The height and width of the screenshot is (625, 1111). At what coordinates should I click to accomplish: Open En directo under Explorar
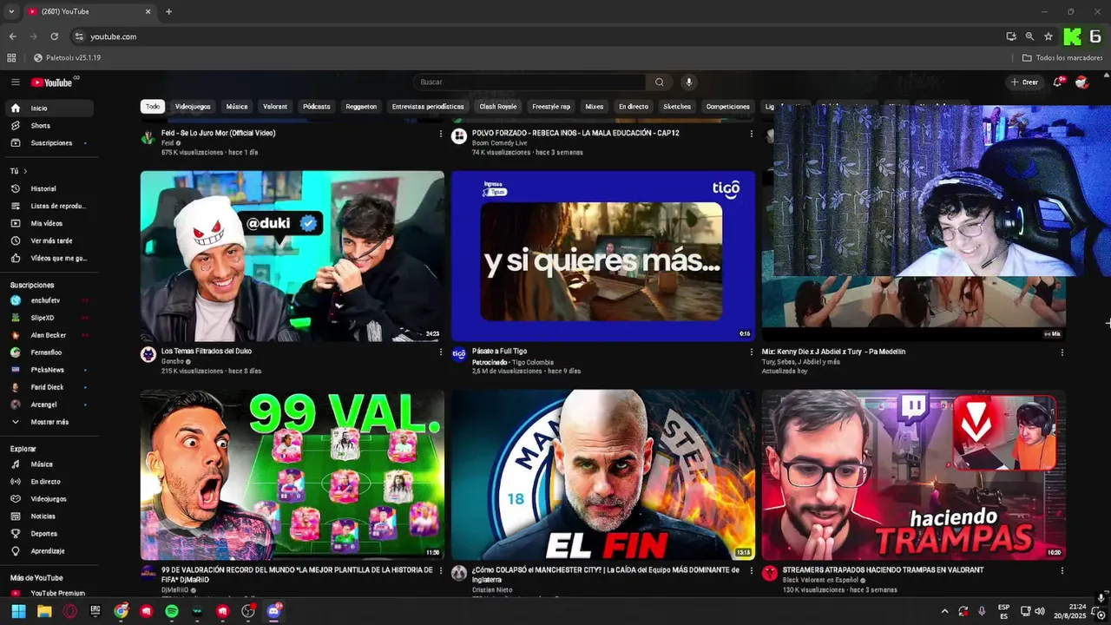(49, 482)
